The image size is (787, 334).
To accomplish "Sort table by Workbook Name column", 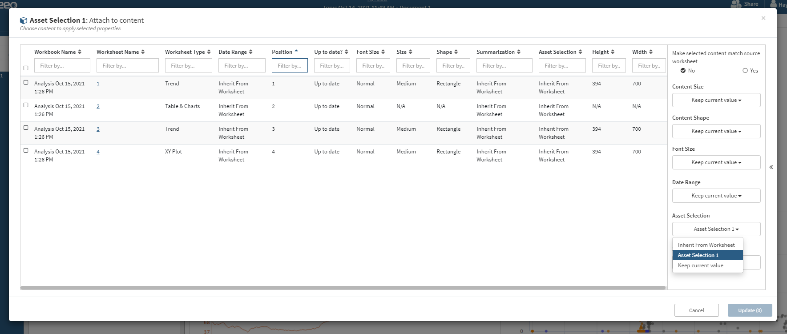I will tap(80, 52).
